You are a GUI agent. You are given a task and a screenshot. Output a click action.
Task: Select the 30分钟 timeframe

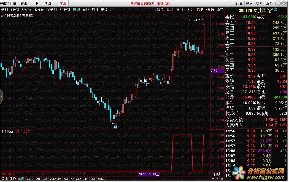pyautogui.click(x=52, y=10)
